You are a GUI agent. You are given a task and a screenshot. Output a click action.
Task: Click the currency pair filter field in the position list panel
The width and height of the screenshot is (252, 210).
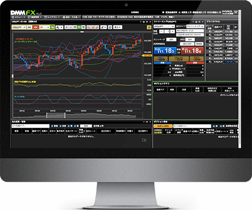(x=192, y=126)
